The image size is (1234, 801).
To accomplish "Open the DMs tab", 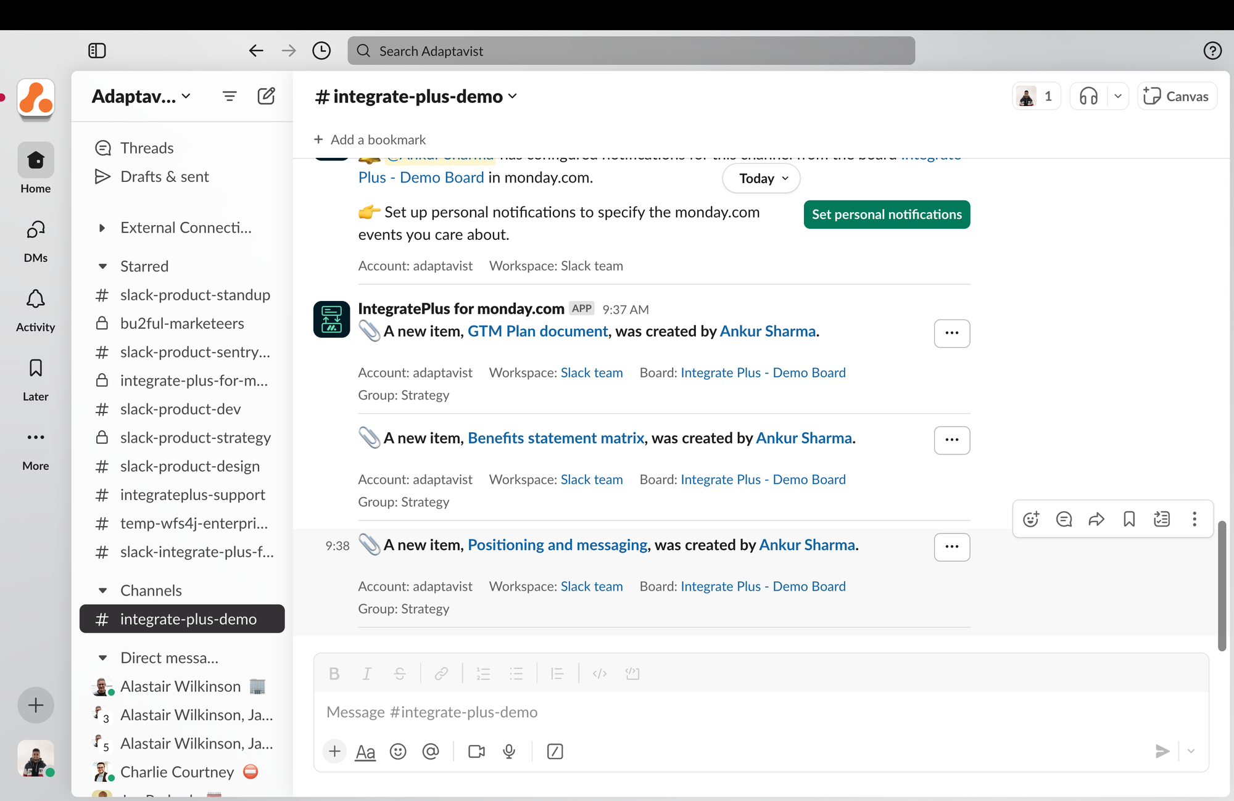I will pyautogui.click(x=36, y=240).
